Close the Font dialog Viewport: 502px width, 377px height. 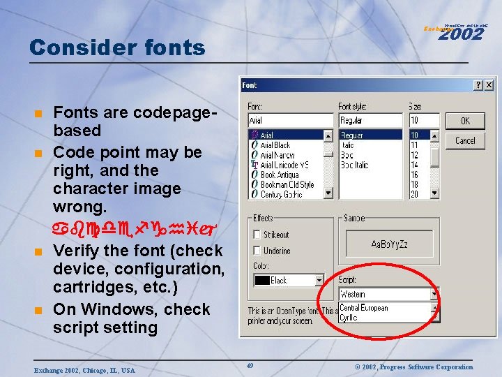tap(489, 85)
